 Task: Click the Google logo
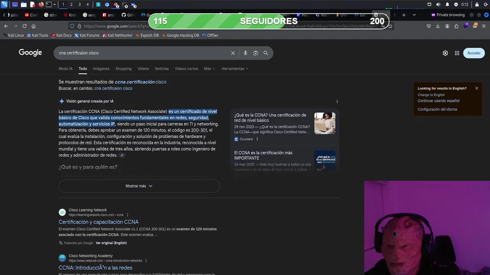(30, 53)
